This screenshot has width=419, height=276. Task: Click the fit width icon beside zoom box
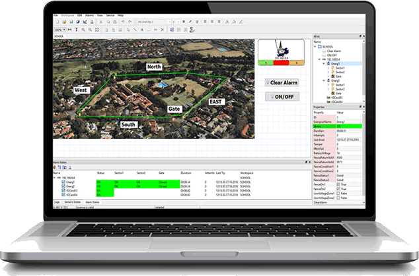pos(69,30)
